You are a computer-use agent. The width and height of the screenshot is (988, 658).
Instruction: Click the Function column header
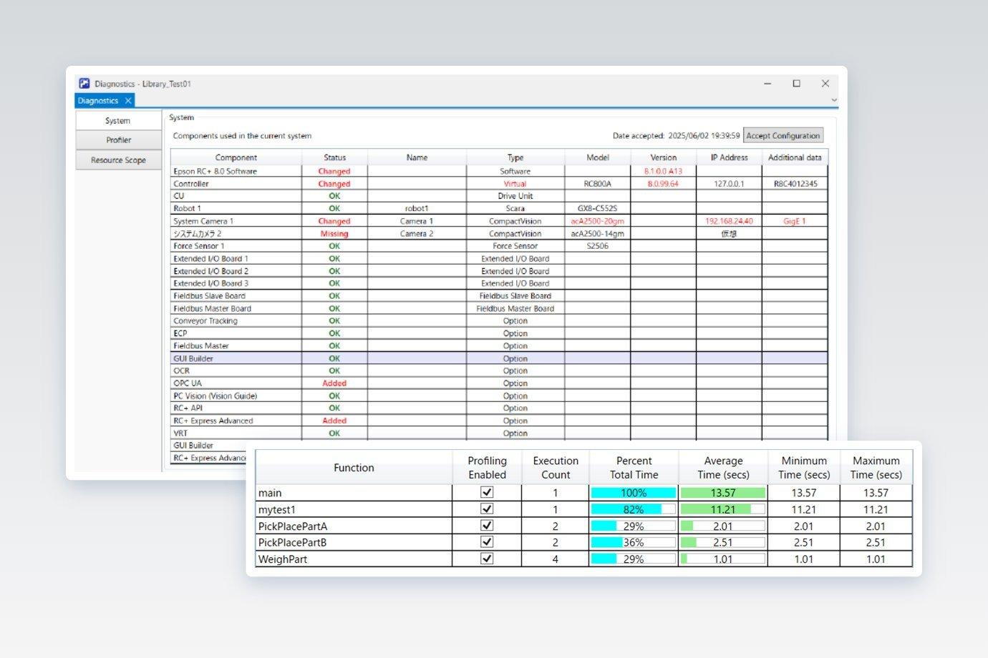point(354,468)
